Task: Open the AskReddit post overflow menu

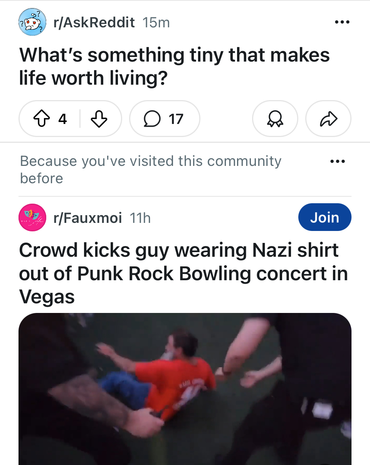Action: [x=342, y=22]
